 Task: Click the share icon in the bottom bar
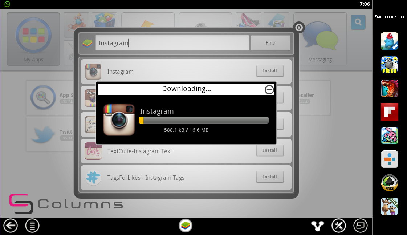(317, 225)
